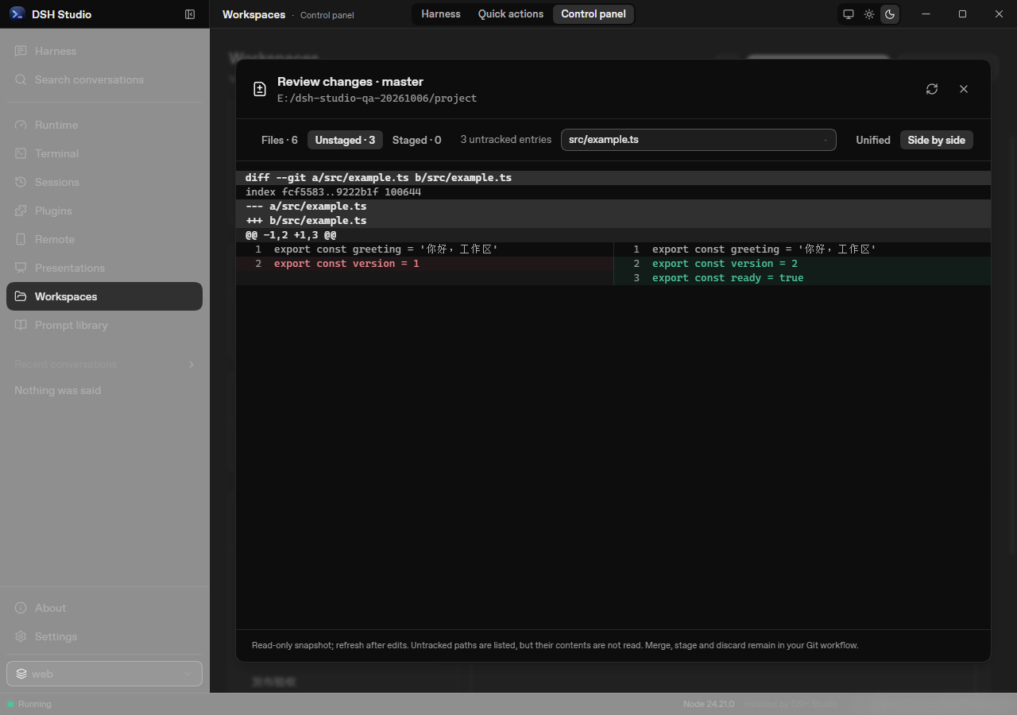Click the Running status indicator

coord(29,704)
